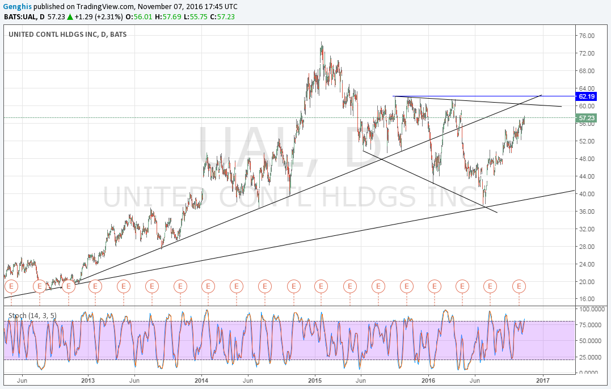Click the April 2015 earnings E marker
This screenshot has height=389, width=611.
(350, 286)
